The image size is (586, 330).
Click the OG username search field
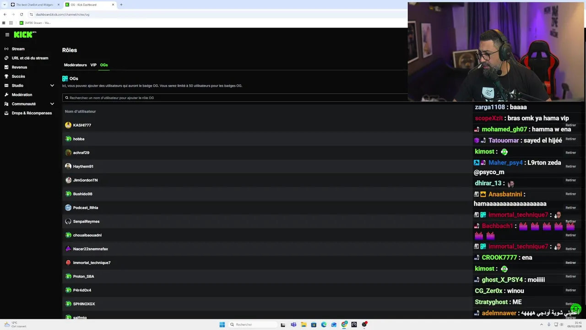click(x=235, y=98)
